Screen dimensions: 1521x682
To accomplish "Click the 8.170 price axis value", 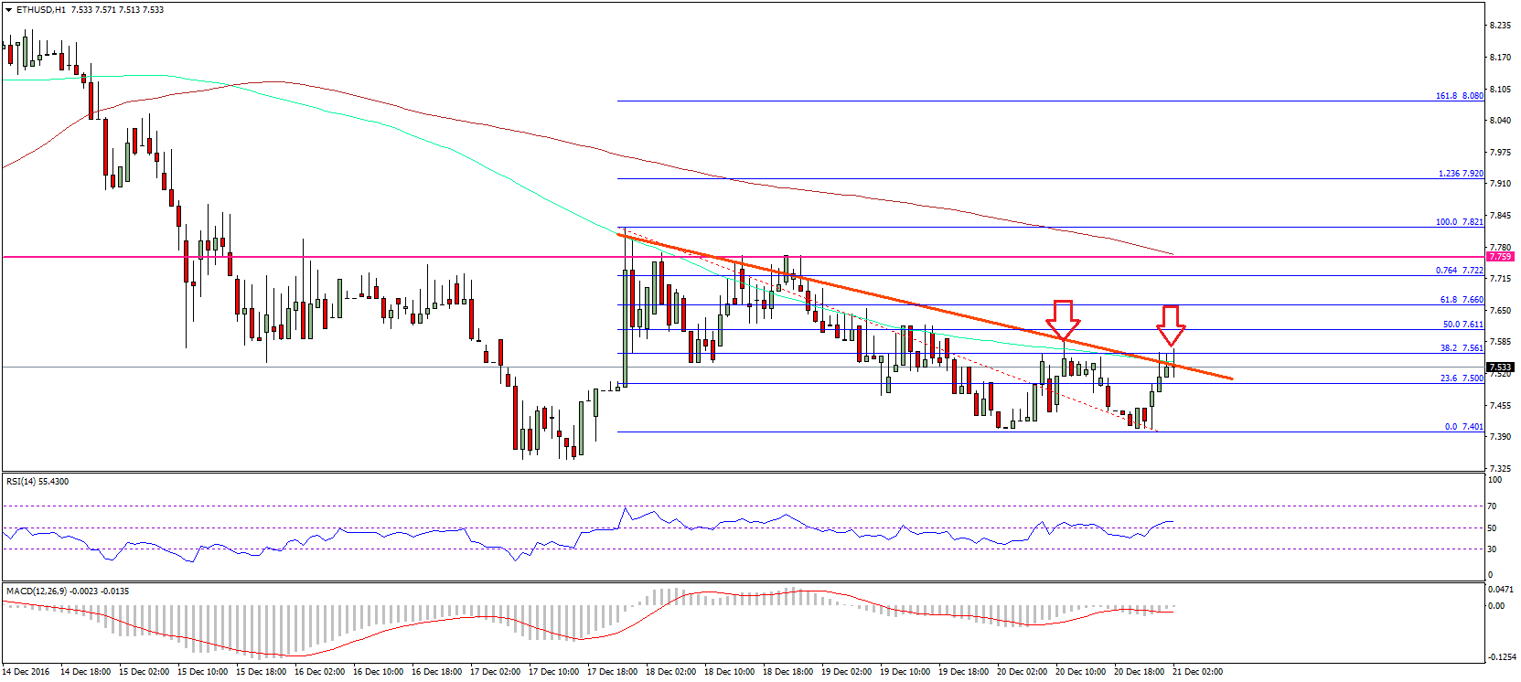I will pyautogui.click(x=1500, y=57).
